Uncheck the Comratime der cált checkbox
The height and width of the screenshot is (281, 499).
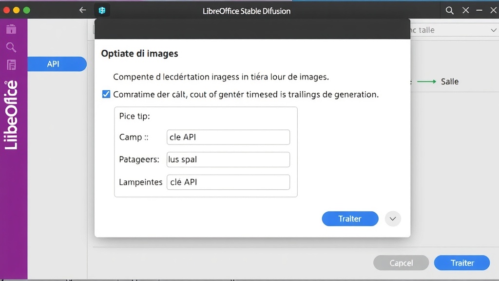tap(106, 94)
